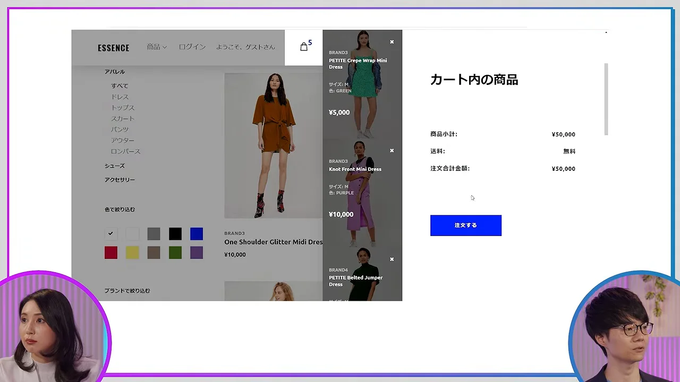Filter by purple color swatch
The height and width of the screenshot is (382, 680).
pos(197,253)
